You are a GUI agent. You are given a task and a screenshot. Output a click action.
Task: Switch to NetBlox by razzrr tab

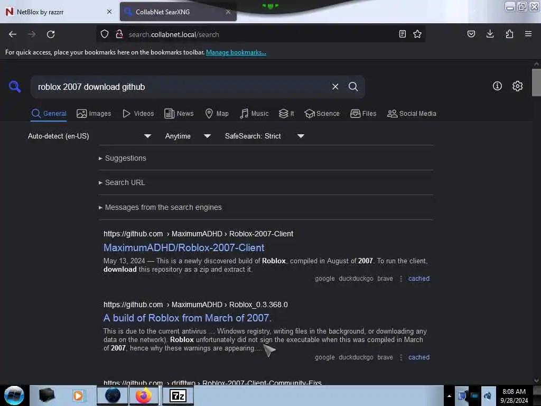point(59,12)
